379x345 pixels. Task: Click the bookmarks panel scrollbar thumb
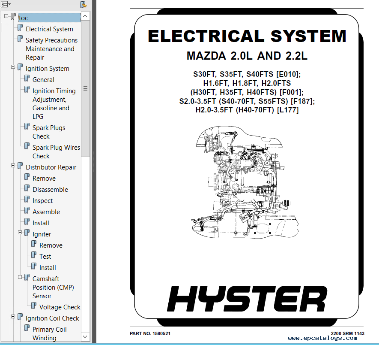pyautogui.click(x=85, y=88)
